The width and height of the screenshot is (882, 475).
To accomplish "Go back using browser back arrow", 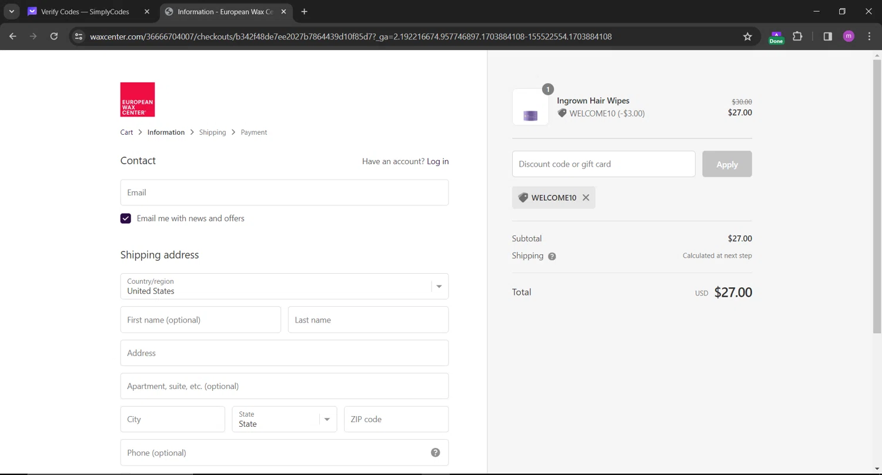I will tap(13, 36).
